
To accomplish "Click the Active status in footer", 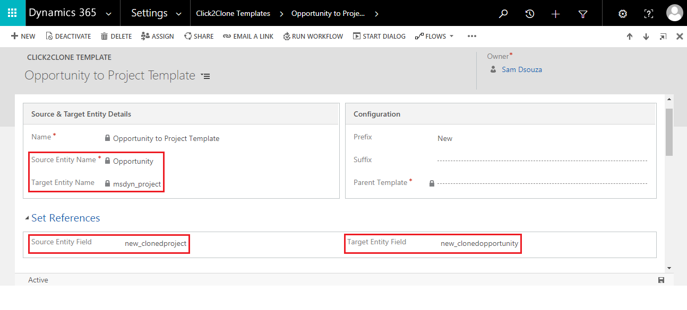I will [38, 280].
